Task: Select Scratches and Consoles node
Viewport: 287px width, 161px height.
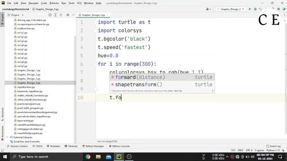Action: (x=26, y=141)
